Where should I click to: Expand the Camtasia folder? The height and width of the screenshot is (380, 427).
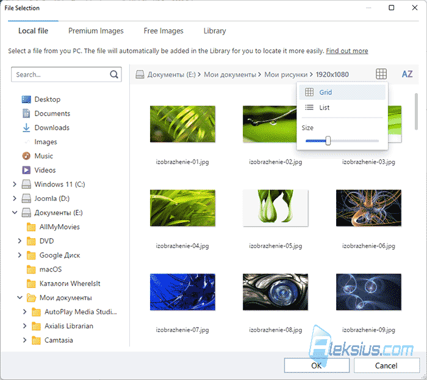tap(25, 340)
